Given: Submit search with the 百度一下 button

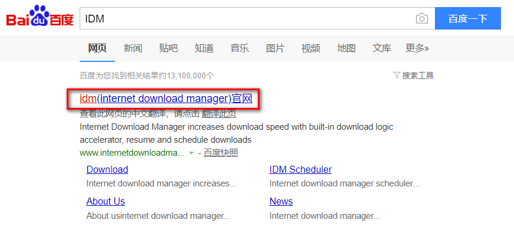Looking at the screenshot, I should 468,18.
